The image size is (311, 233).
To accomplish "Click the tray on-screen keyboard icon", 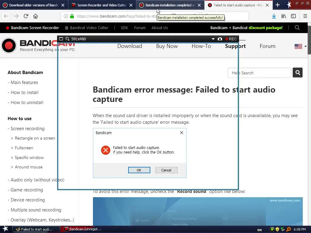I will 260,230.
